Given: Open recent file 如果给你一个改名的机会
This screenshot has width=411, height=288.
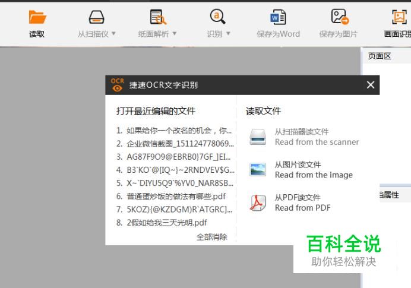Looking at the screenshot, I should pyautogui.click(x=174, y=130).
